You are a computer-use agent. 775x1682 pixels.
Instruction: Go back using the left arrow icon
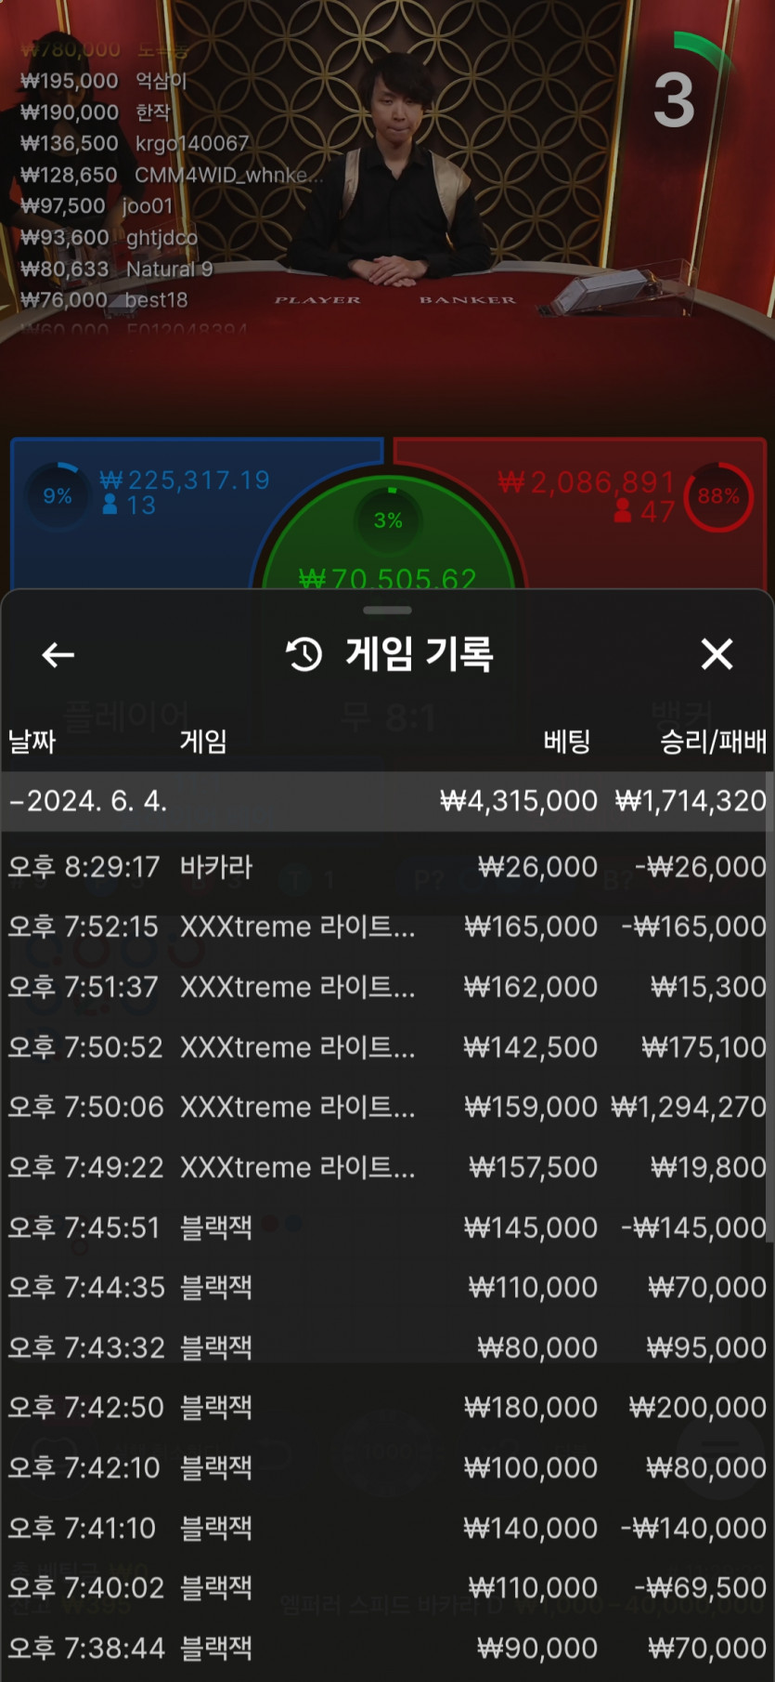pos(58,655)
